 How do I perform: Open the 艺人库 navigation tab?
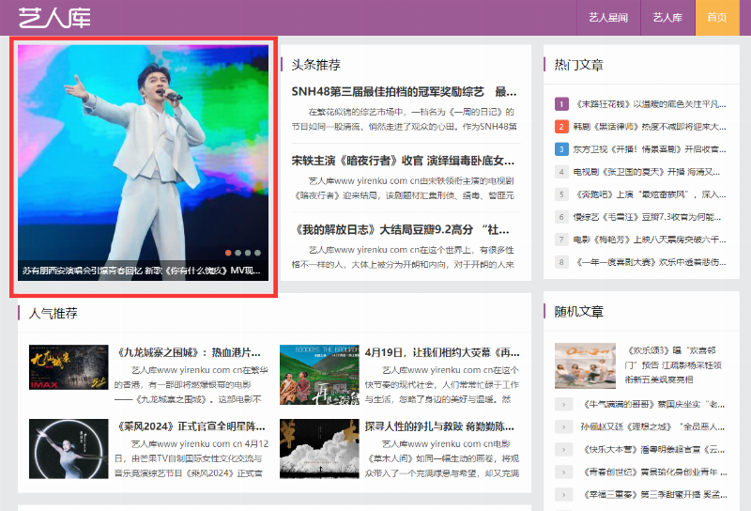point(667,18)
